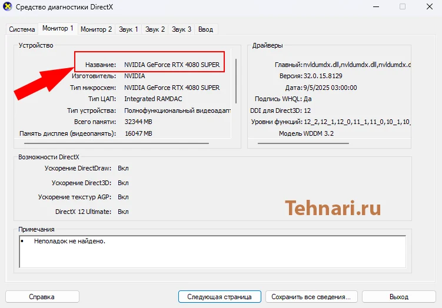Click the DirectX 12 Ultimate Вкл value
The width and height of the screenshot is (442, 308).
pyautogui.click(x=123, y=212)
